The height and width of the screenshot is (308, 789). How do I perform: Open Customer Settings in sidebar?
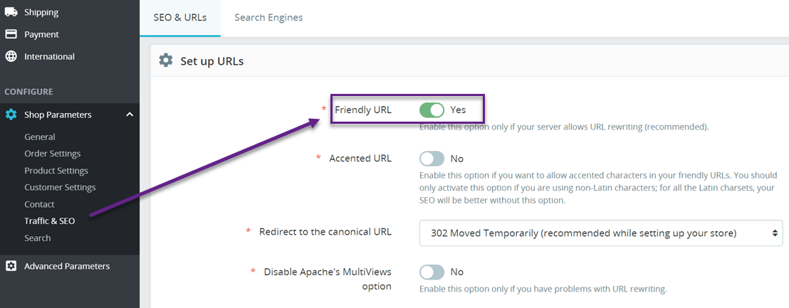(x=60, y=187)
